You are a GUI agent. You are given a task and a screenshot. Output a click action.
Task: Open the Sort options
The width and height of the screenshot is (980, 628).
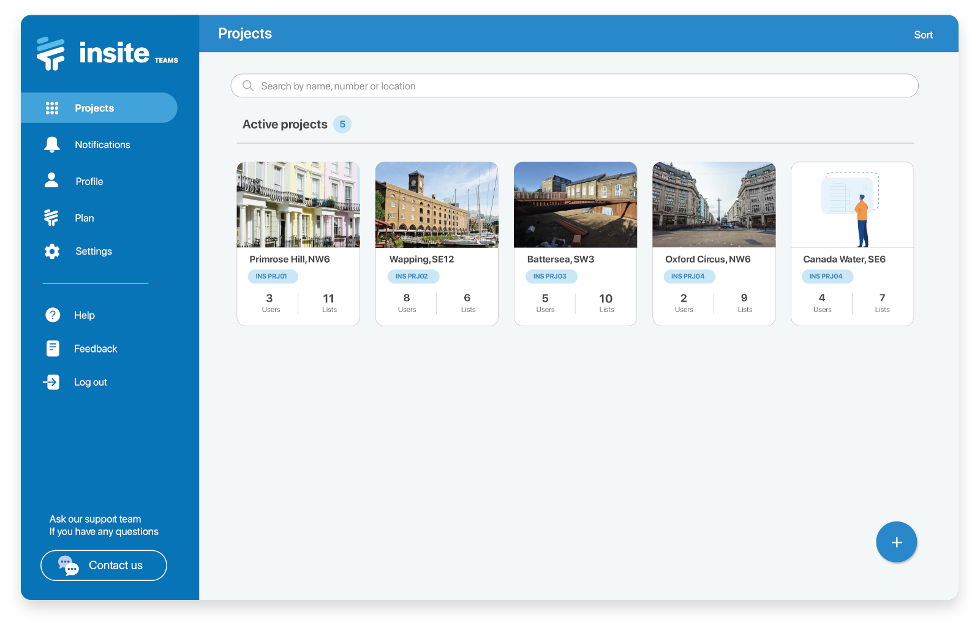click(x=923, y=35)
